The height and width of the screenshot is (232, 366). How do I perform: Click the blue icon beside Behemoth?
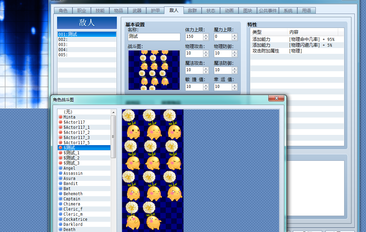pos(60,194)
